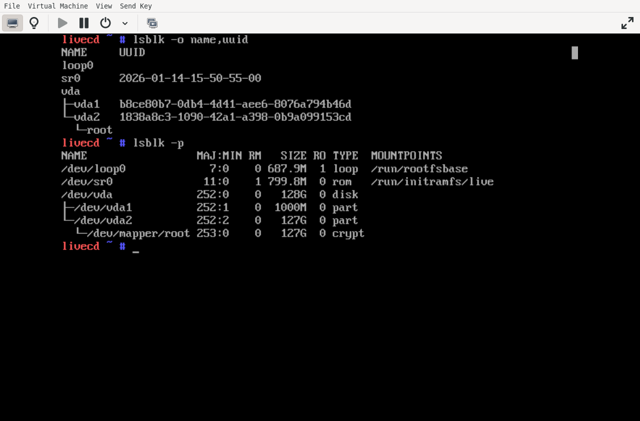Click the /dev/vda2 partition name
This screenshot has width=640, height=421.
(x=103, y=220)
